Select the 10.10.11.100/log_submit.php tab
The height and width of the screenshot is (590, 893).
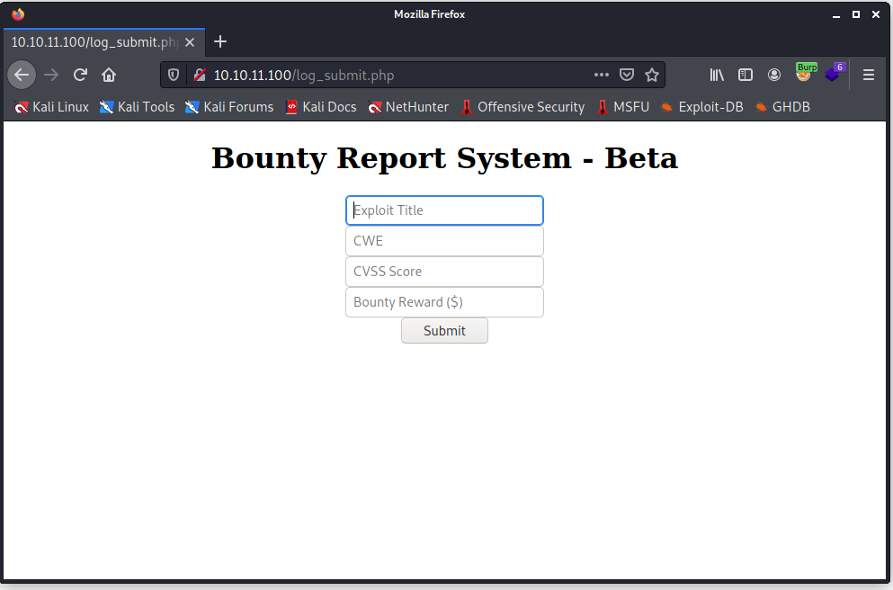coord(94,42)
